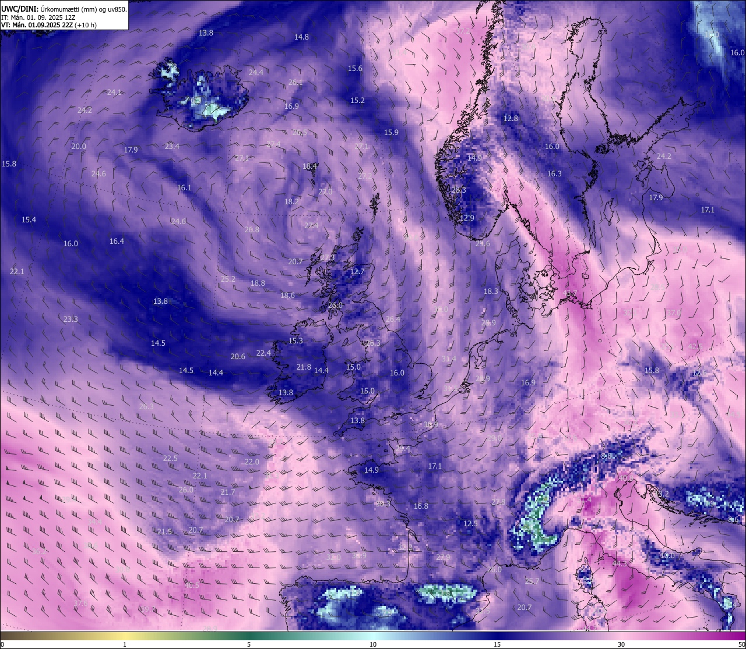Click the colorbar label '30'
Viewport: 746px width, 649px height.
coord(621,644)
